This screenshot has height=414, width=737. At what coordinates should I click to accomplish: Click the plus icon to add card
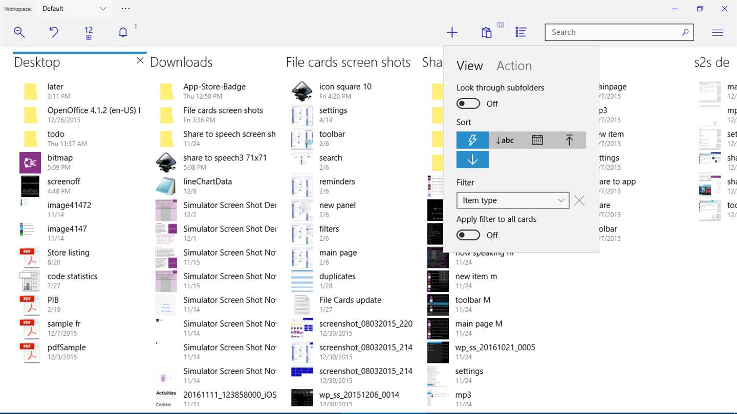[x=452, y=33]
